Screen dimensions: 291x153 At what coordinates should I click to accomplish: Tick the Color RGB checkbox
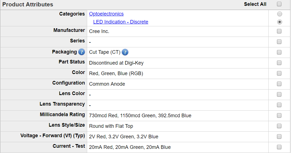[279, 73]
